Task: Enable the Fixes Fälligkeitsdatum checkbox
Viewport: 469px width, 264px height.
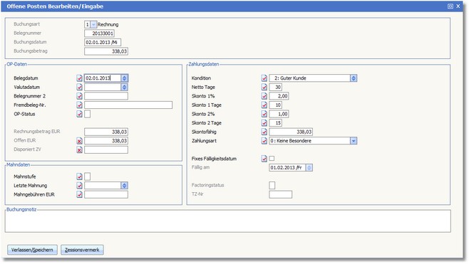Action: tap(272, 159)
